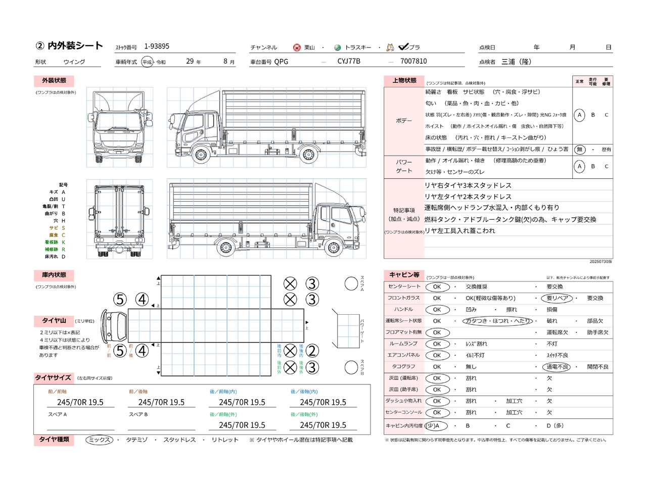Select 要リペア for フロントガラス

[x=557, y=298]
